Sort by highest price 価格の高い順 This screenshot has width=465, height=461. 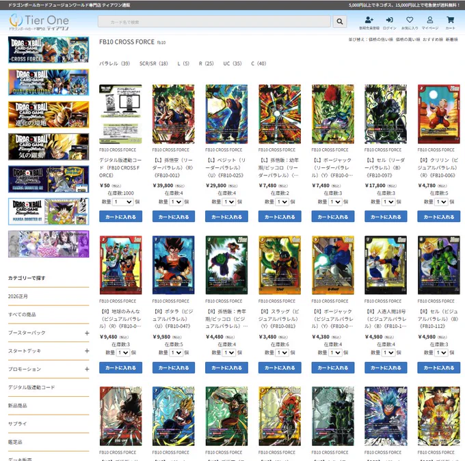[408, 40]
